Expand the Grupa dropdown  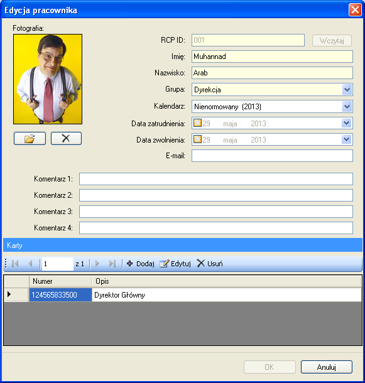[347, 90]
